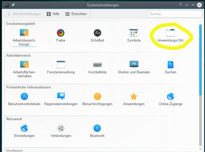Click scrollbar up arrow
205x152 pixels.
click(200, 22)
